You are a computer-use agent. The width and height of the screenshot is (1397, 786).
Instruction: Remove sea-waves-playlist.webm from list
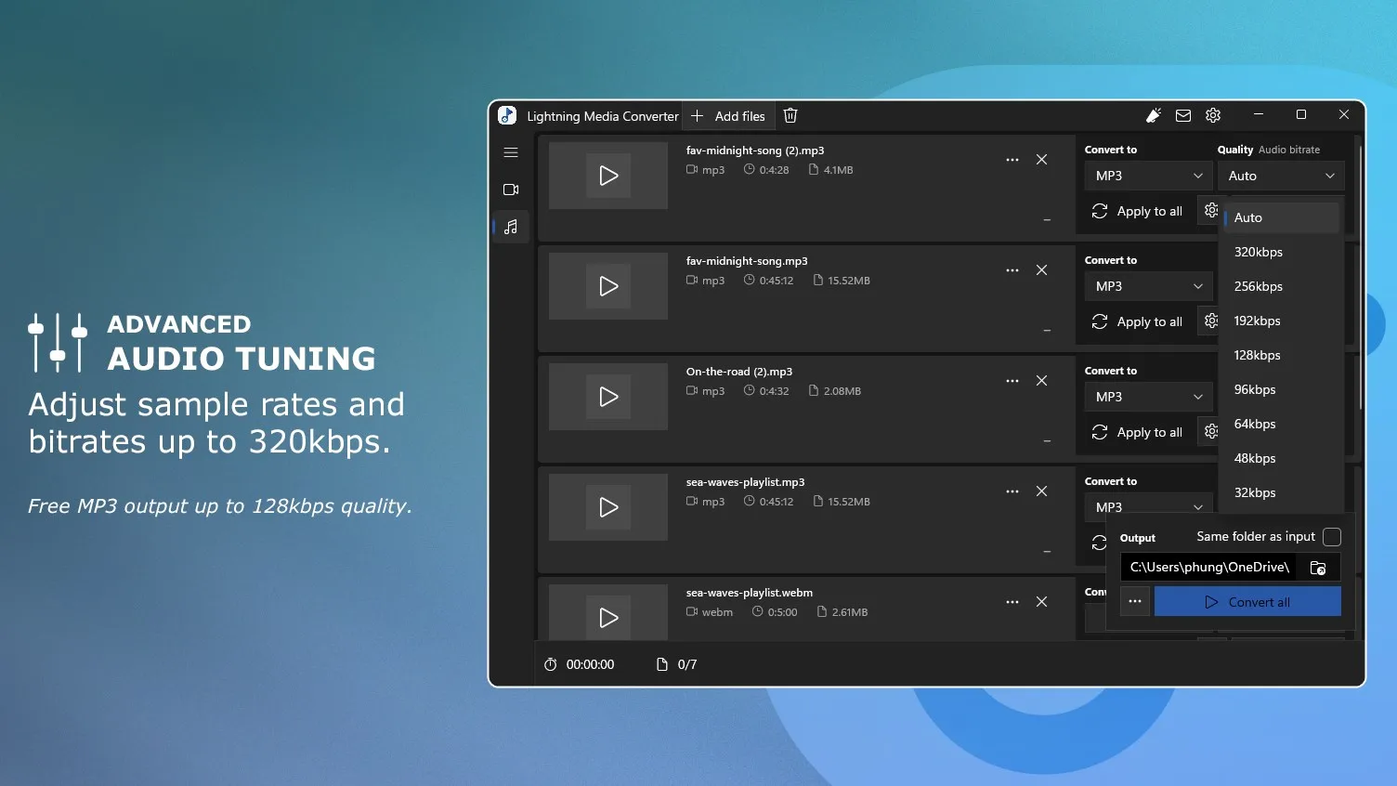tap(1042, 602)
